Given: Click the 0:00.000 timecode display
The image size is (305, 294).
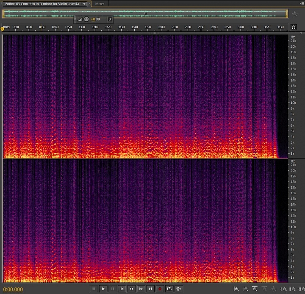Looking at the screenshot, I should pos(13,289).
